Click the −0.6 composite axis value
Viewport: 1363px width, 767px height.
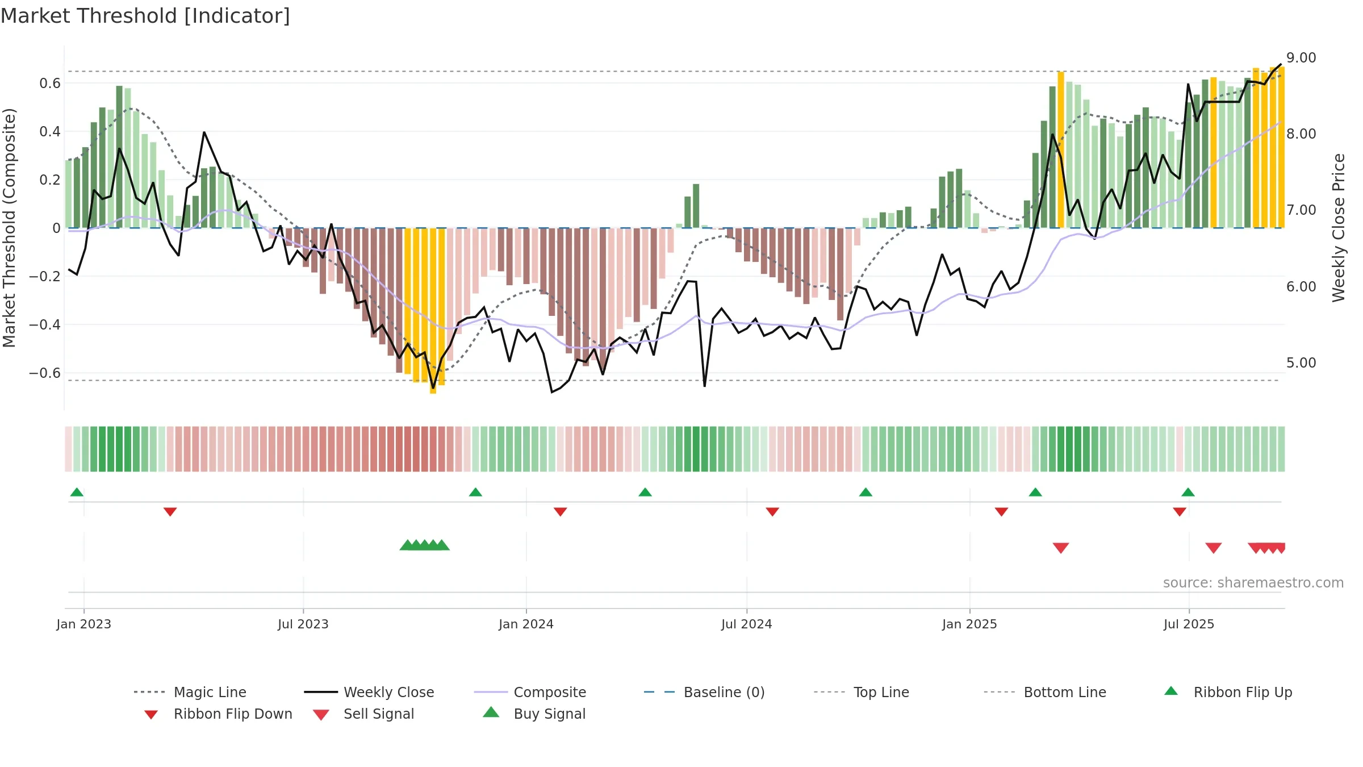point(45,373)
